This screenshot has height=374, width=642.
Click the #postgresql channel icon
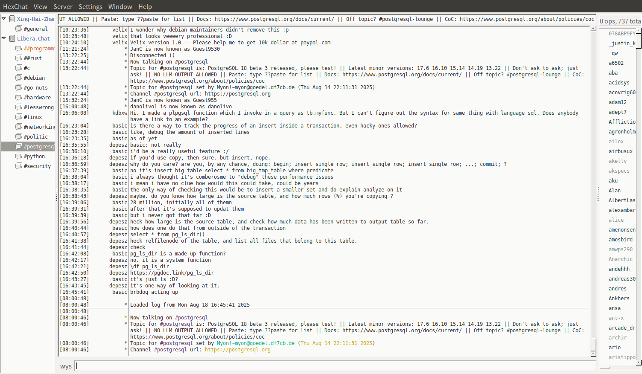[19, 146]
